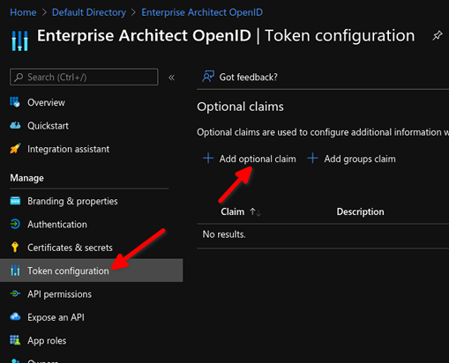Click the Search (Ctrl+/) input field

[x=84, y=77]
